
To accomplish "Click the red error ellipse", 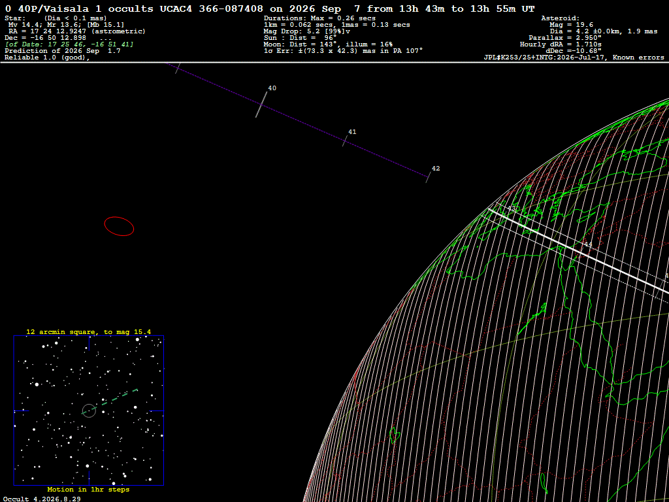I will (119, 226).
